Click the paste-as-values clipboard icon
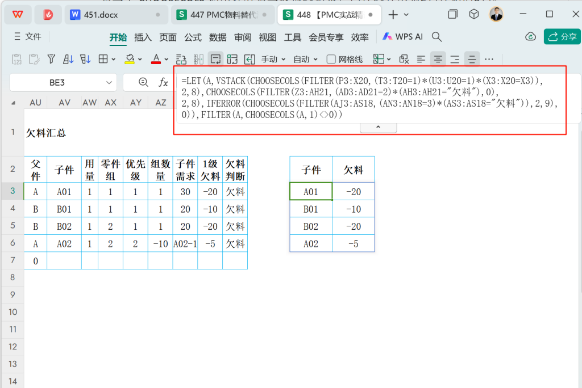The width and height of the screenshot is (582, 388). point(16,60)
